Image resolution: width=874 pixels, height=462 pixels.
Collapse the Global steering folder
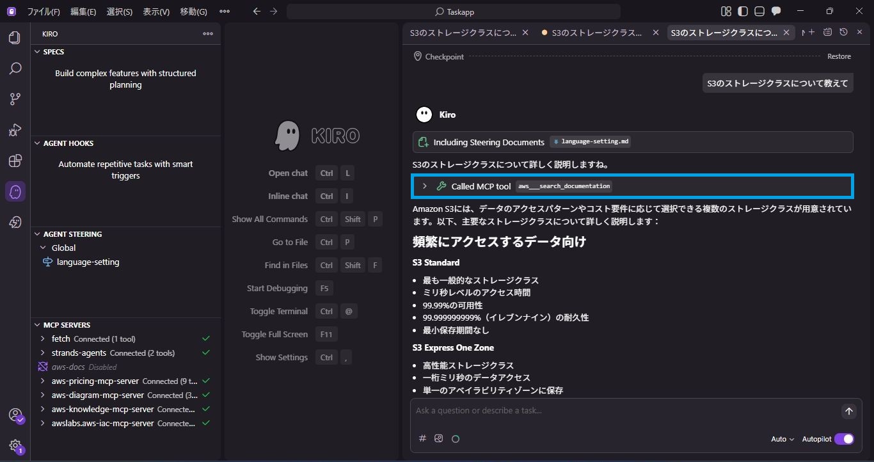pos(43,248)
